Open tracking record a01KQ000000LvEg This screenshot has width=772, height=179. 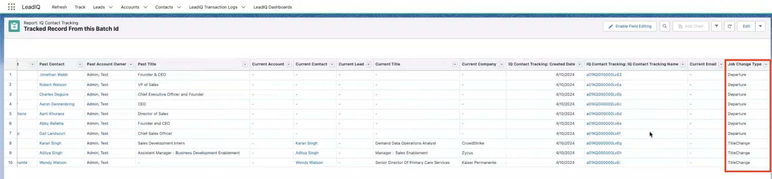[x=604, y=143]
